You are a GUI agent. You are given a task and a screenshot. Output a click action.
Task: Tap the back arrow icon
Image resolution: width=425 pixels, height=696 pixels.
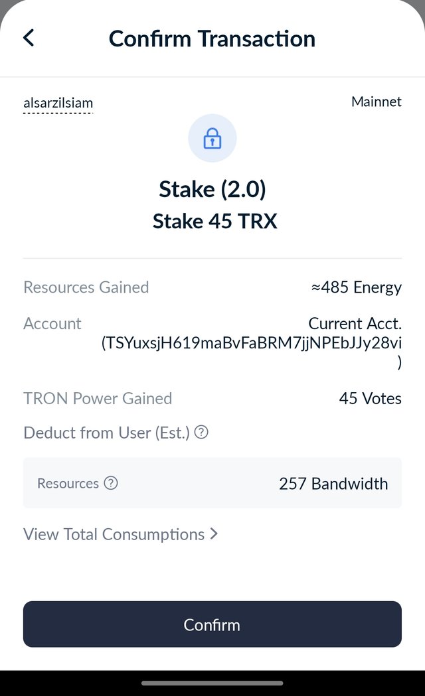coord(29,38)
